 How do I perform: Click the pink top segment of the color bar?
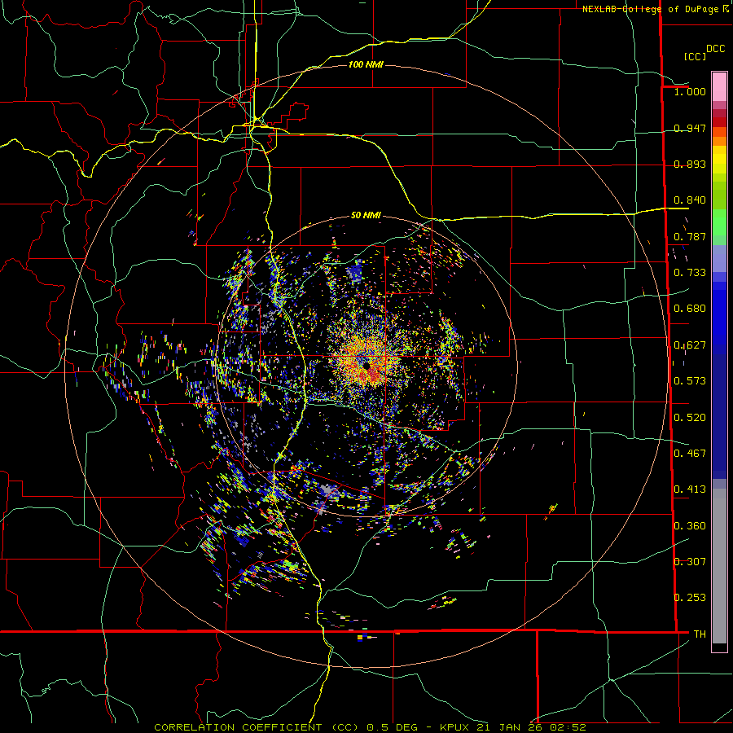(719, 87)
